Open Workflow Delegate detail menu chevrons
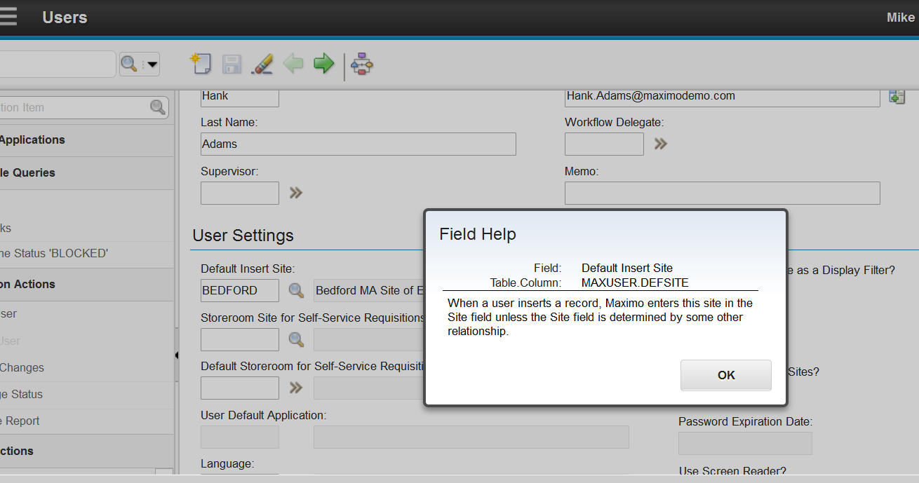The image size is (919, 483). coord(661,144)
